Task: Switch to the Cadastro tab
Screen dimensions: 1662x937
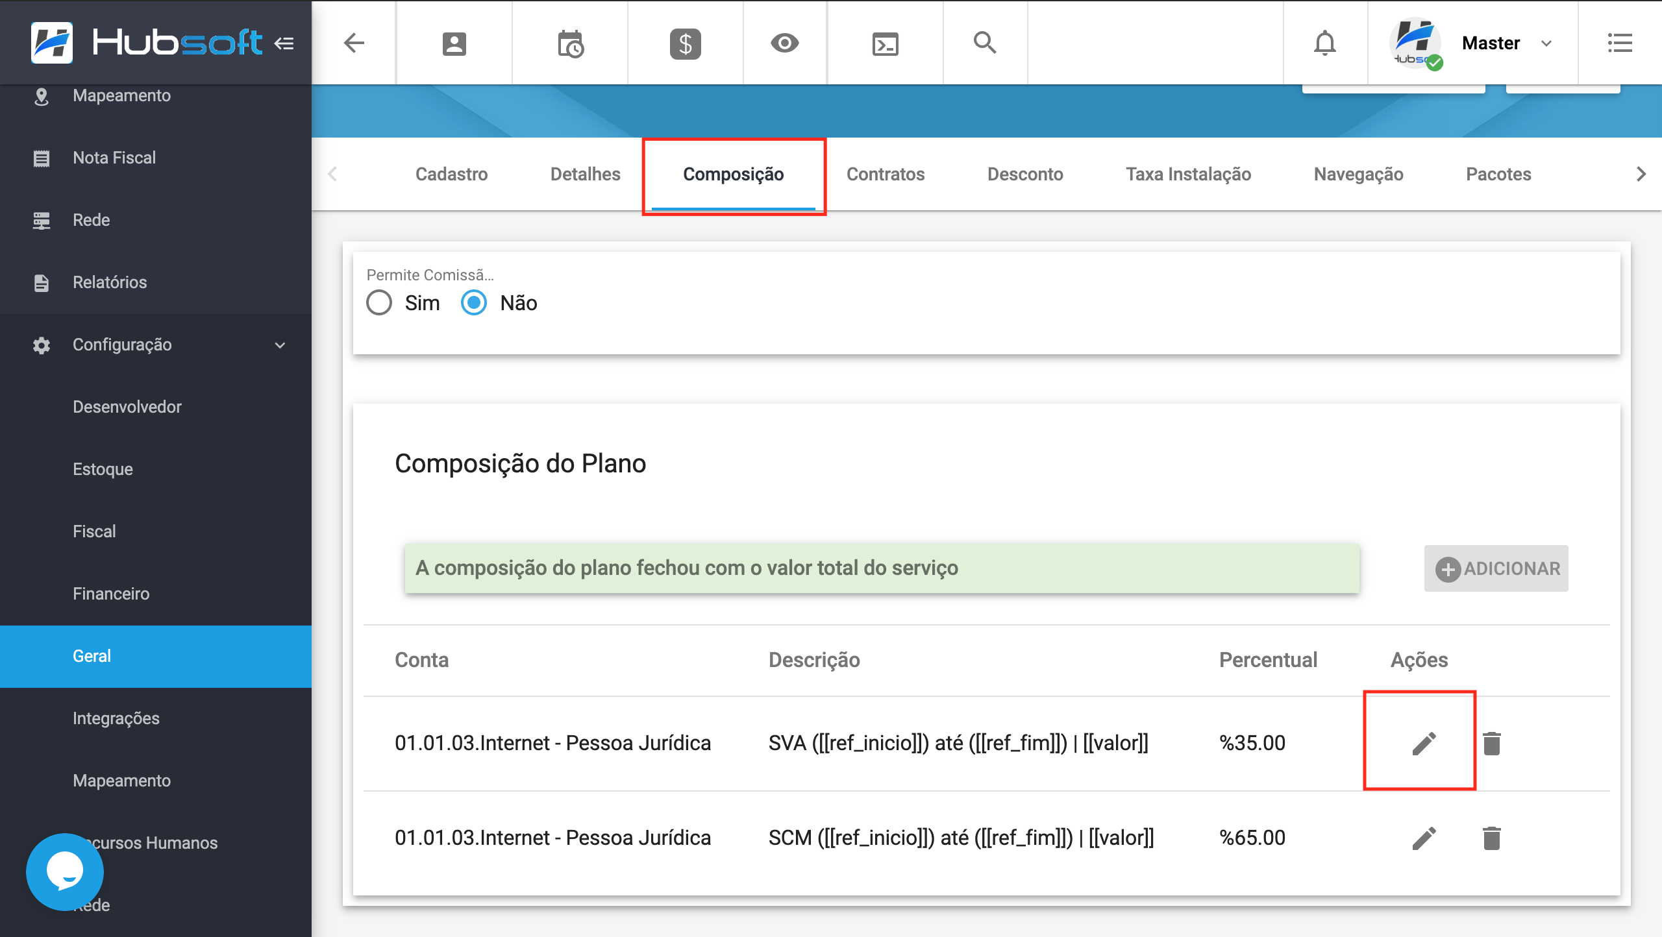Action: (x=451, y=174)
